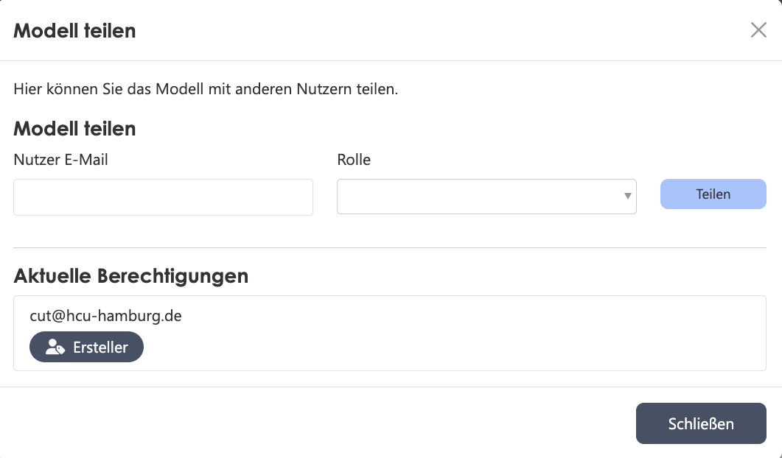Click the user icon in Ersteller badge
This screenshot has height=458, width=782.
point(55,347)
